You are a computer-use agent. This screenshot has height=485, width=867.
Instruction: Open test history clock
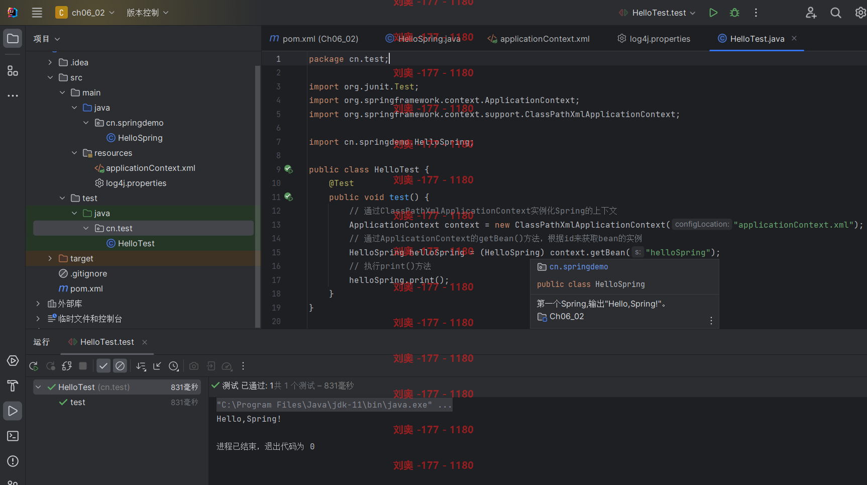(x=174, y=366)
